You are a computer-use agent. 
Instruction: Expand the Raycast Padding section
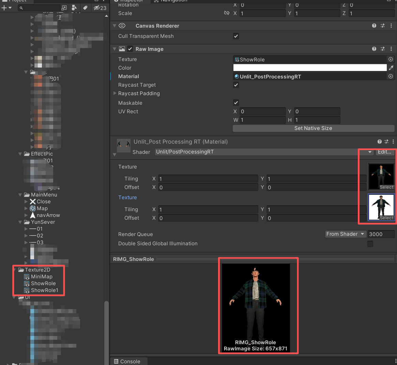point(115,93)
